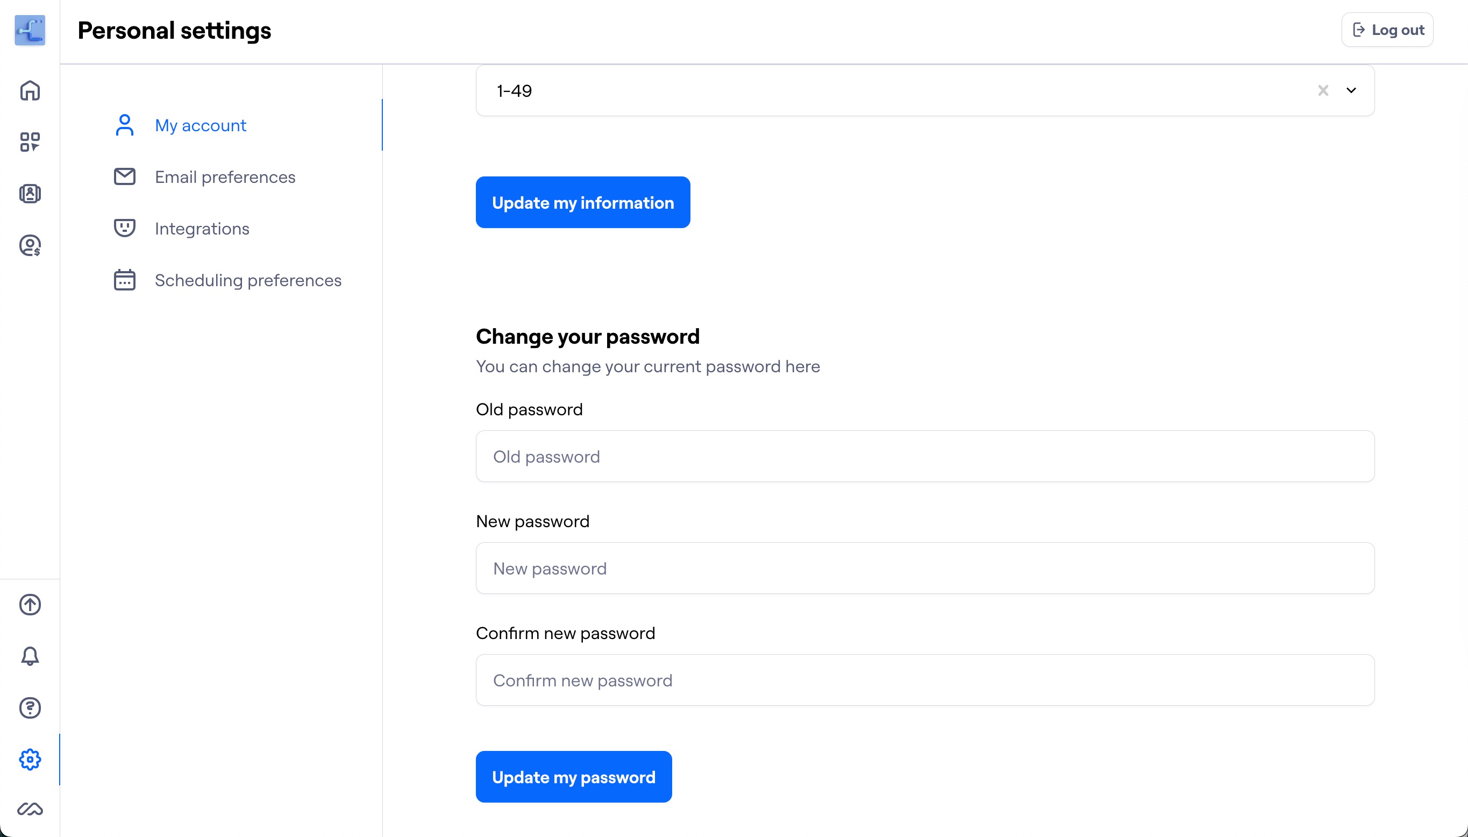Image resolution: width=1468 pixels, height=837 pixels.
Task: Open the notifications bell icon
Action: pos(30,656)
